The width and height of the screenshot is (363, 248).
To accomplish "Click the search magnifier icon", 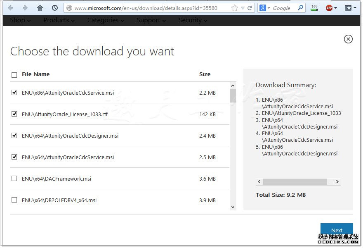I will coord(301,8).
